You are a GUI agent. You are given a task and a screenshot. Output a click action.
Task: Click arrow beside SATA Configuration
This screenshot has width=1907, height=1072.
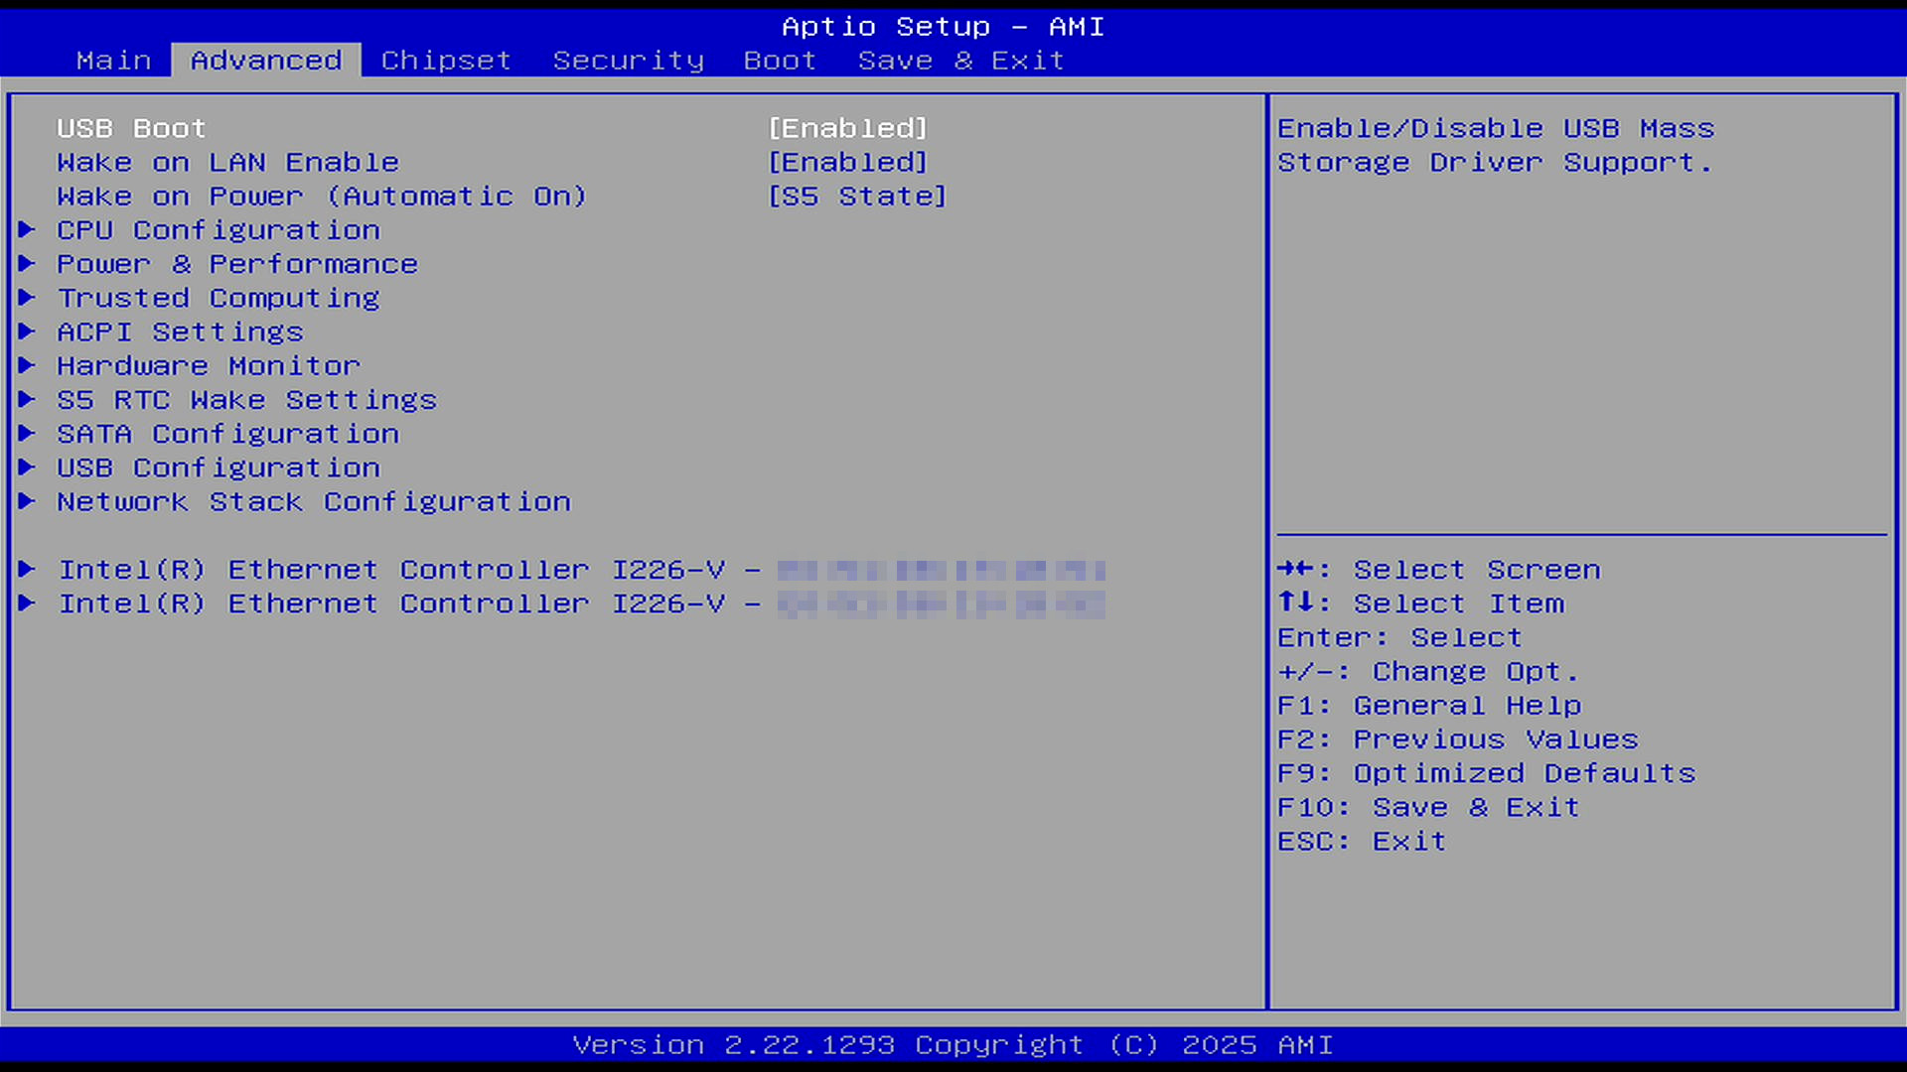pyautogui.click(x=27, y=434)
